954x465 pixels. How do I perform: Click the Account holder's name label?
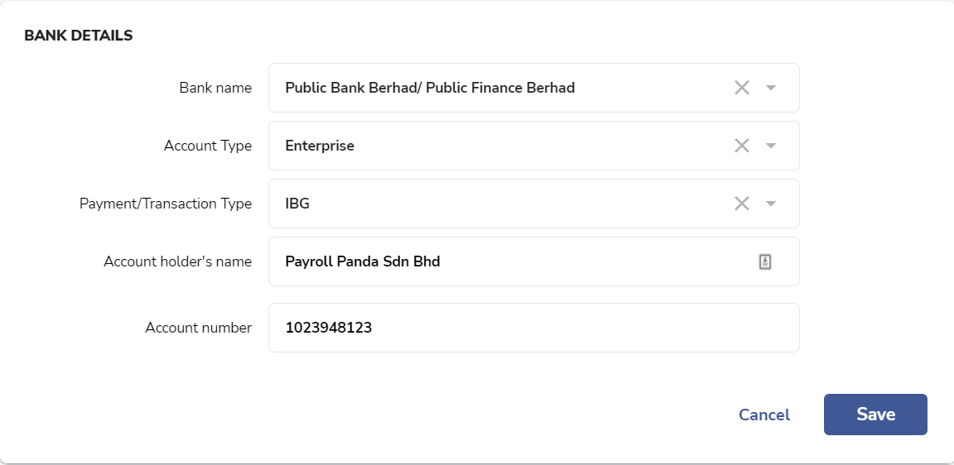point(178,261)
